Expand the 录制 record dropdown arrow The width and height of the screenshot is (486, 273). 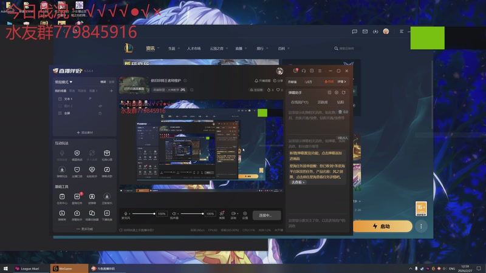[238, 214]
